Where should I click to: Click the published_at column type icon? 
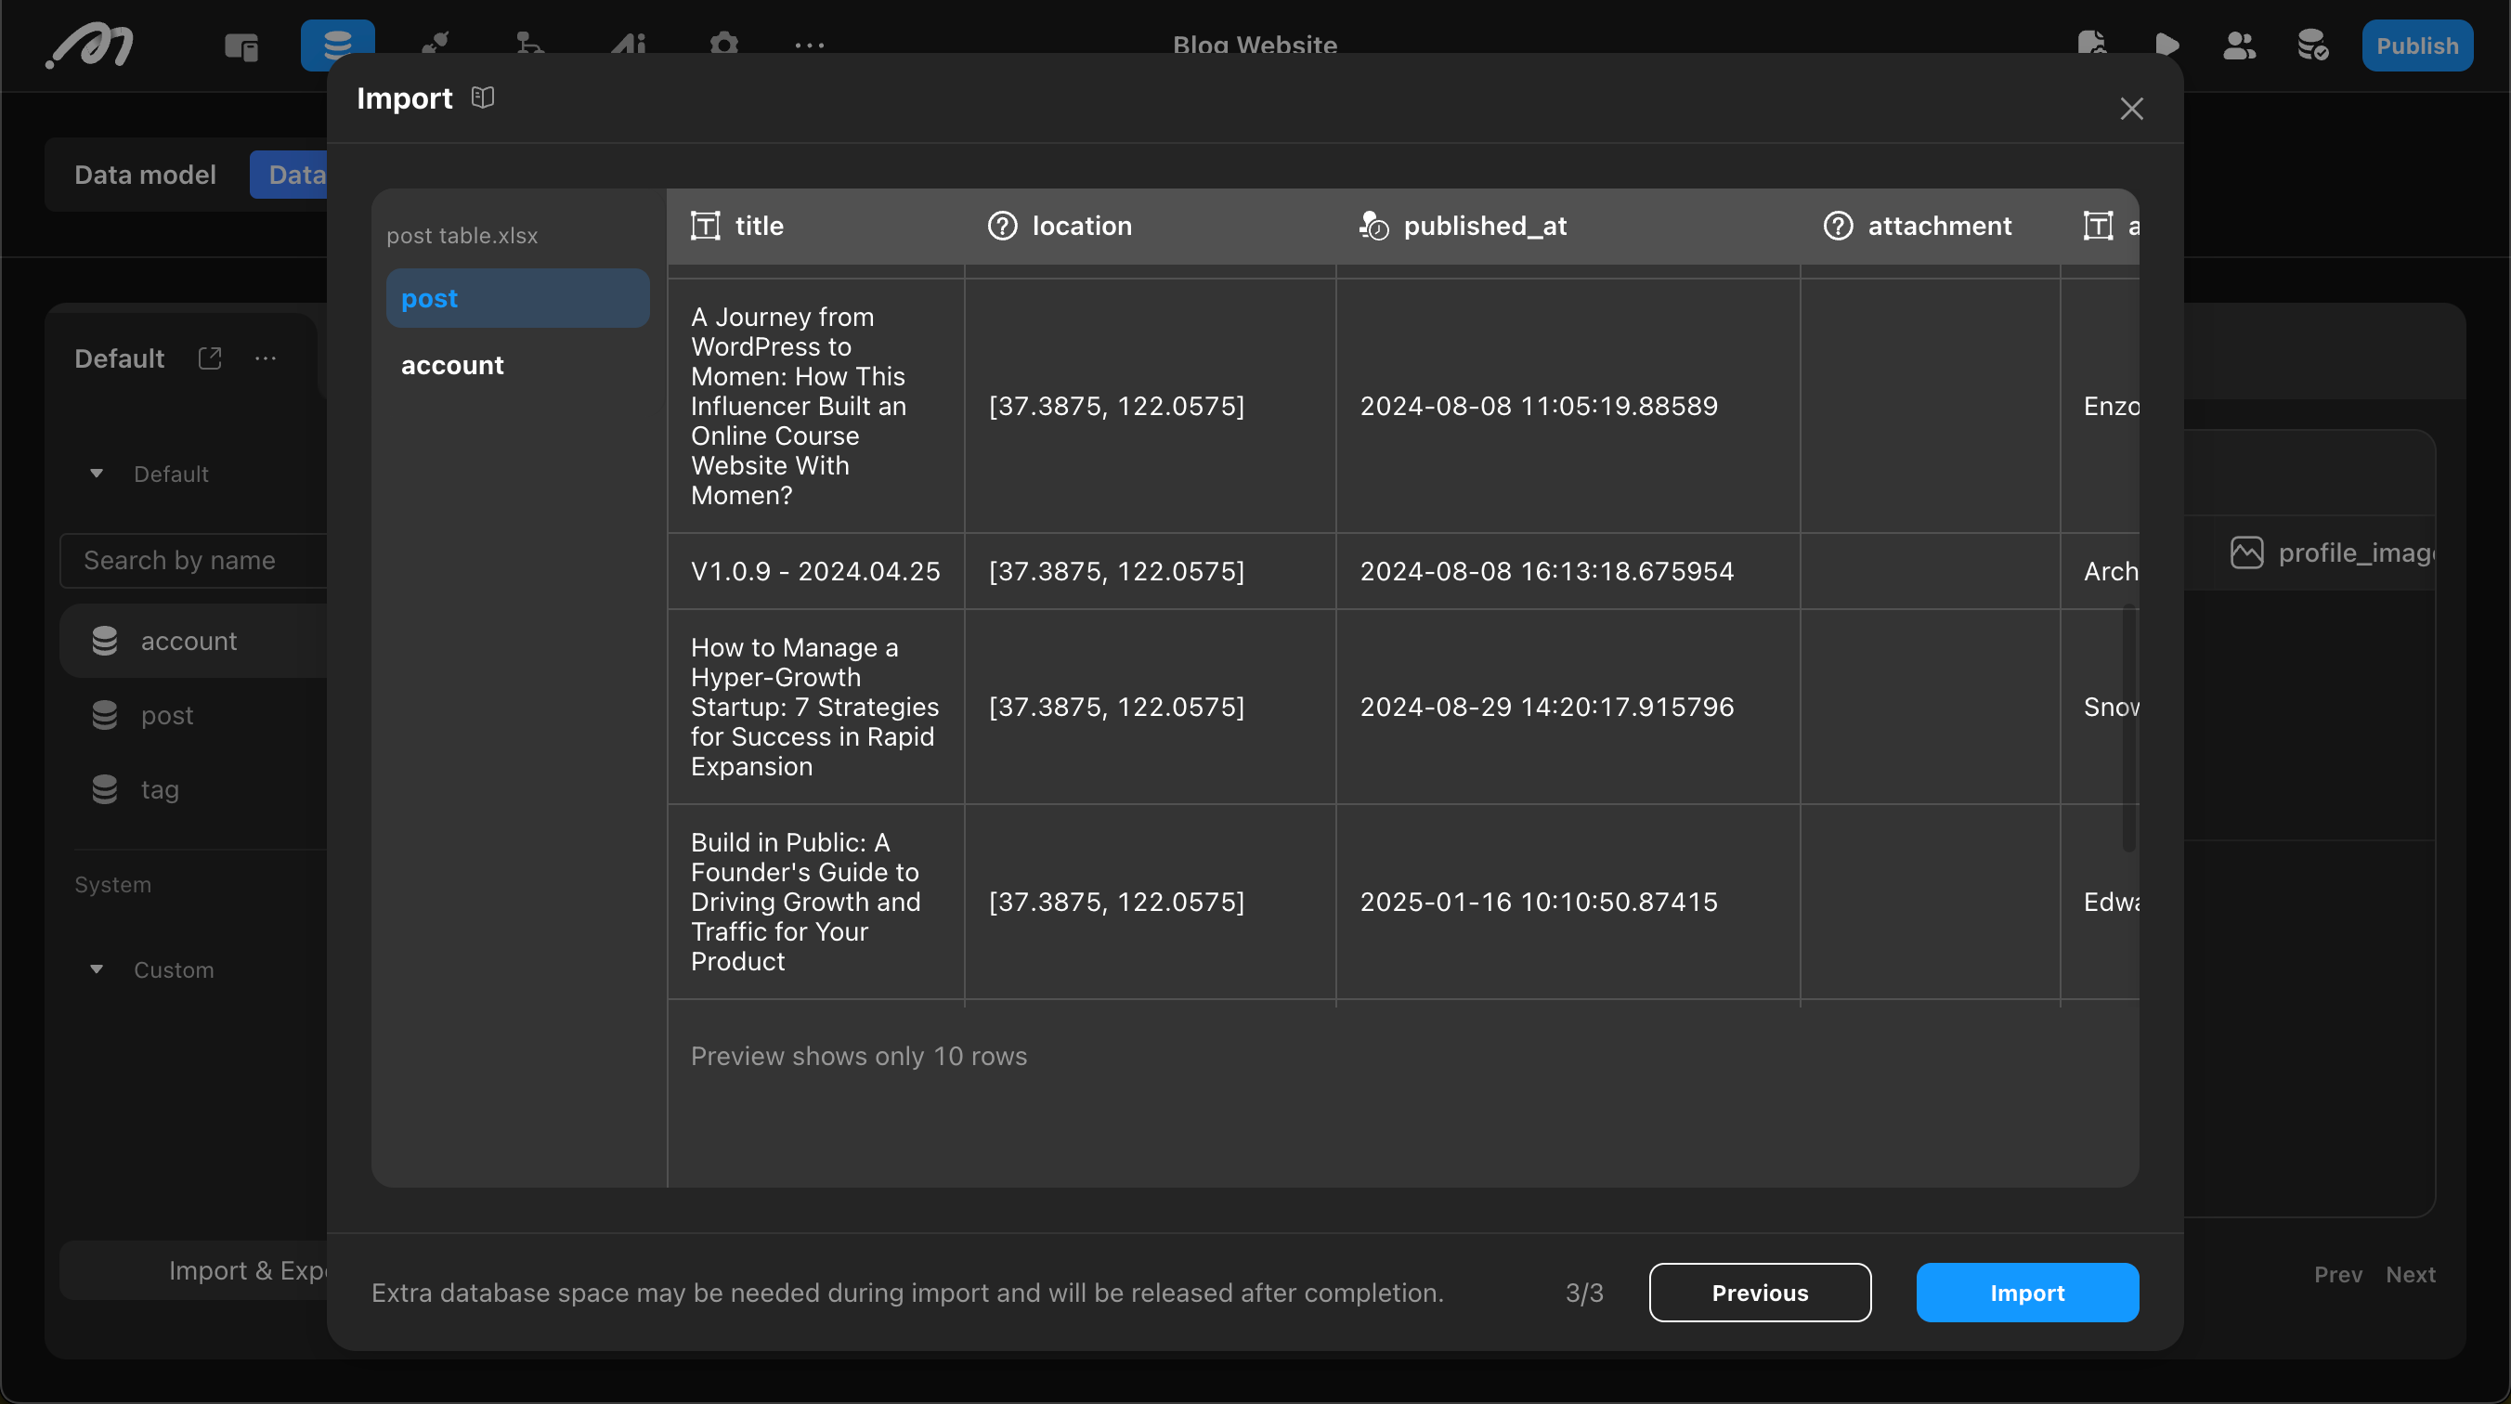(1373, 226)
